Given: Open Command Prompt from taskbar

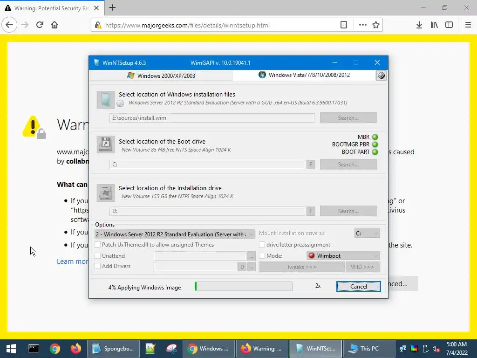Looking at the screenshot, I should coord(34,349).
